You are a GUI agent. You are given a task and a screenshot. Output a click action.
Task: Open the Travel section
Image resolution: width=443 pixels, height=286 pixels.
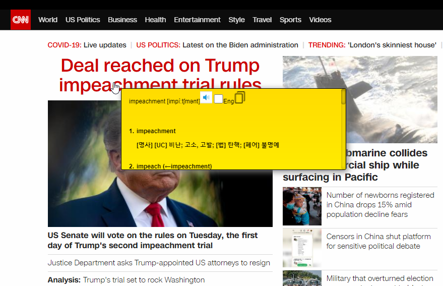262,20
